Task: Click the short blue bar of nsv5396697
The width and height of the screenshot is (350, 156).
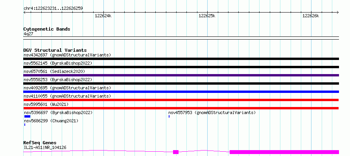Action: tap(27, 116)
